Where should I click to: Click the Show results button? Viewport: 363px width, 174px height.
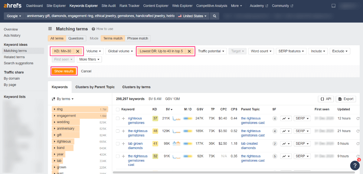(64, 71)
